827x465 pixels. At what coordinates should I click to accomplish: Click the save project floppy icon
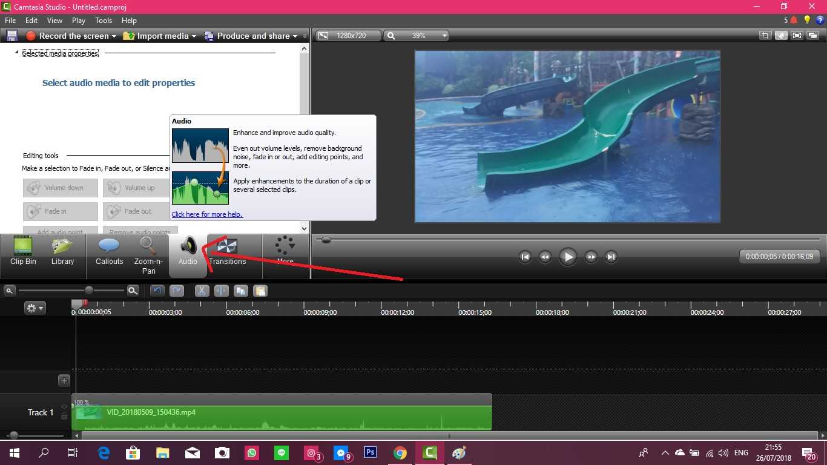pos(12,36)
